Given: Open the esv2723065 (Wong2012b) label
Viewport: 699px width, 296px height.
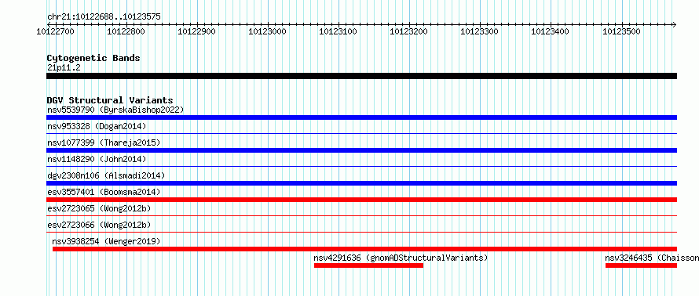Looking at the screenshot, I should pos(99,208).
